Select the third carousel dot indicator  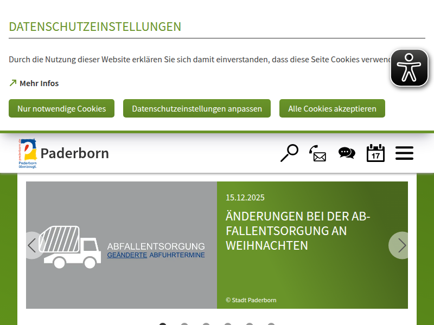tap(206, 324)
